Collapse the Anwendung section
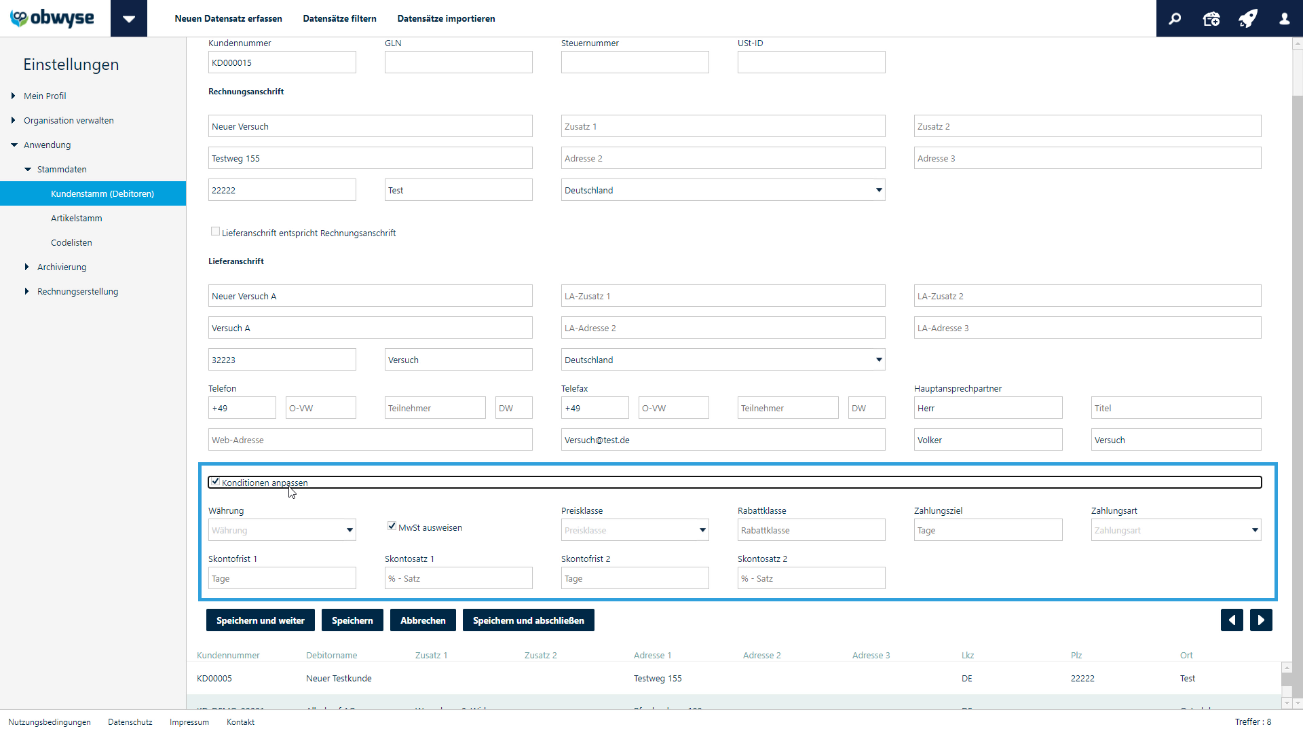 14,145
